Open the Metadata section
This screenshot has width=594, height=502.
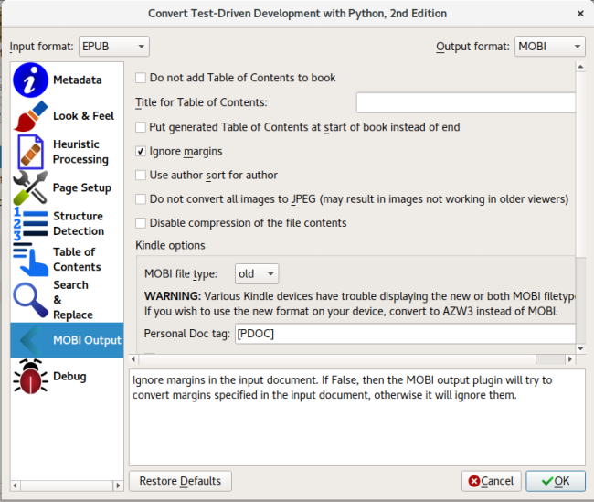67,80
